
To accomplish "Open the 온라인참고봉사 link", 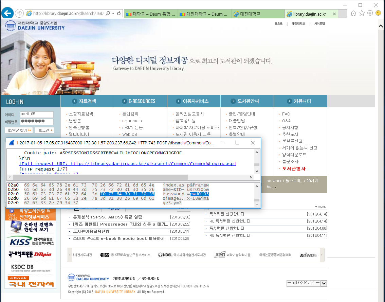I will coord(190,114).
